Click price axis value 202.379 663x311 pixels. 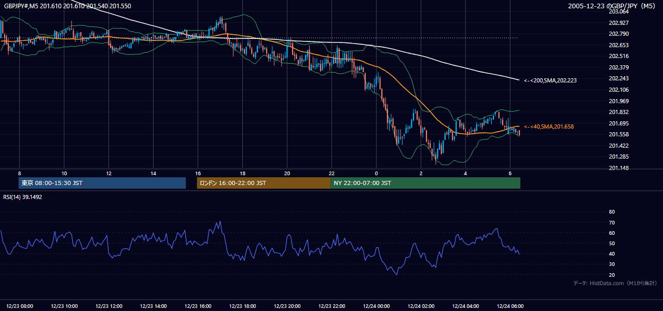tap(618, 67)
